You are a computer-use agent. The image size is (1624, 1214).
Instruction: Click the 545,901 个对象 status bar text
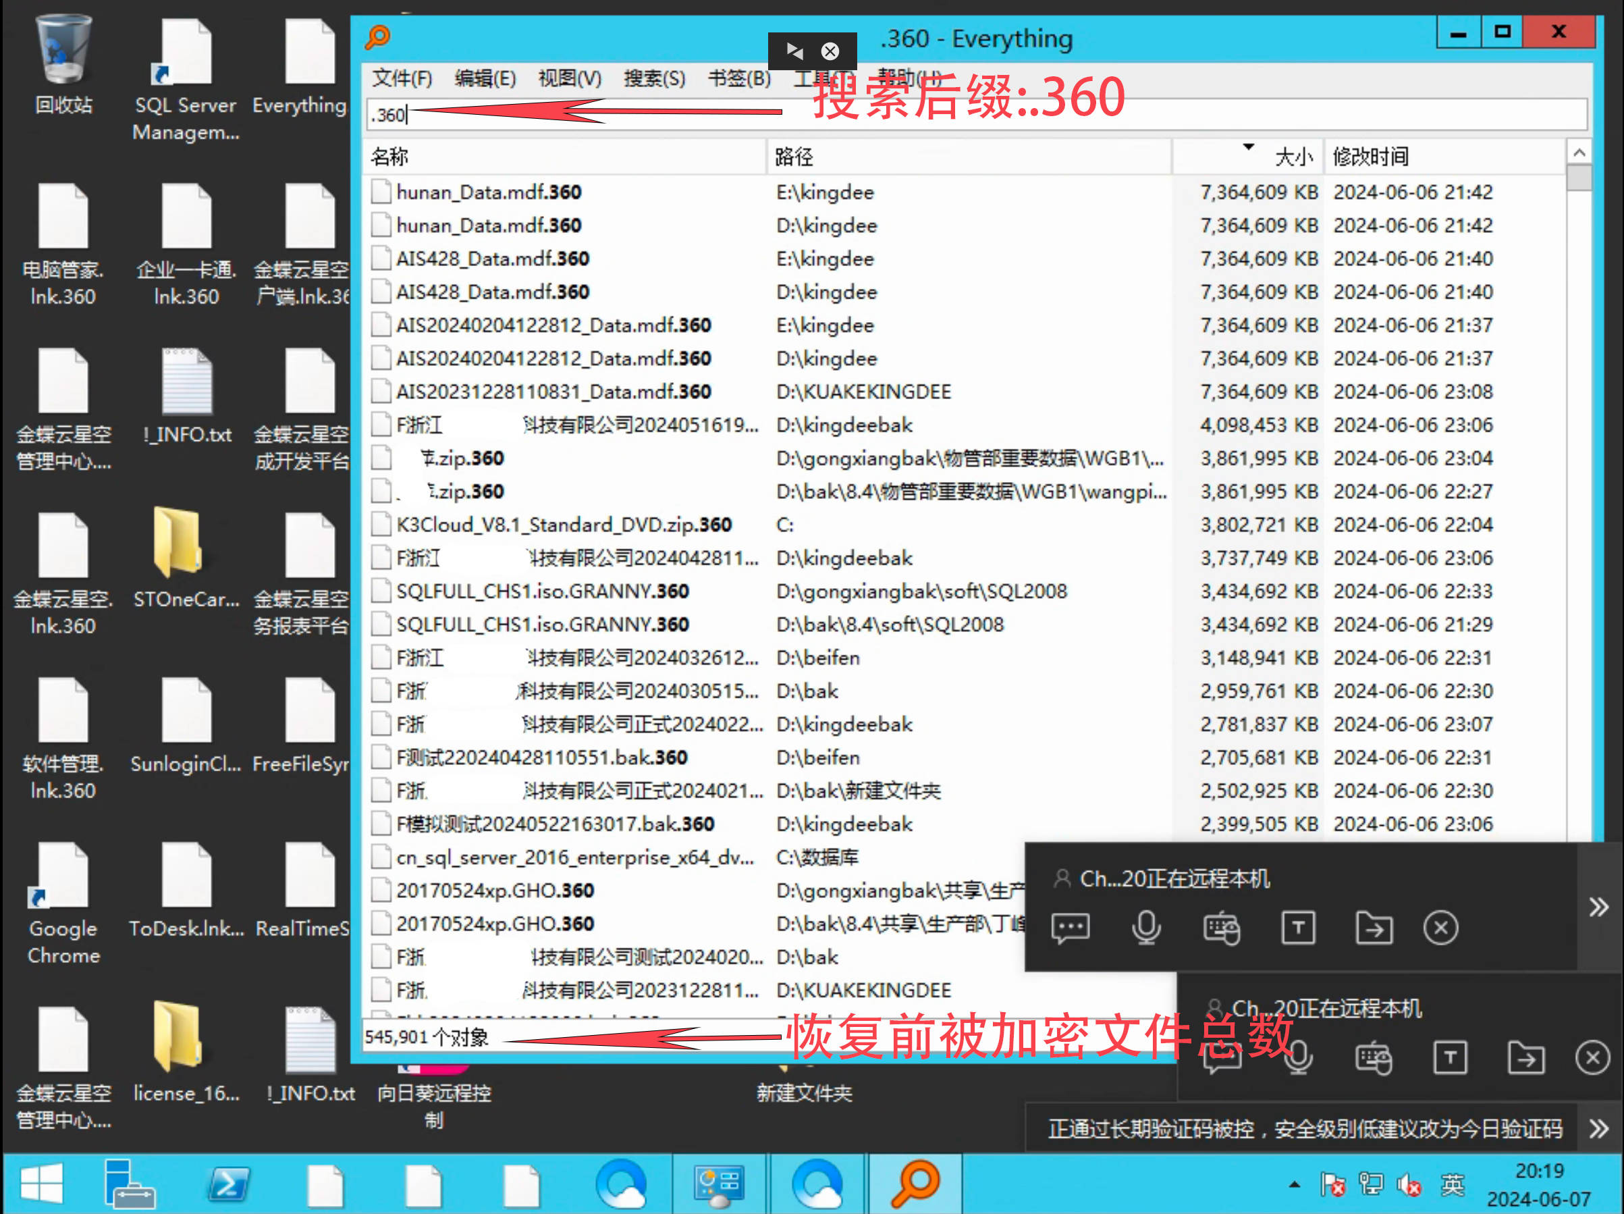[x=427, y=1037]
